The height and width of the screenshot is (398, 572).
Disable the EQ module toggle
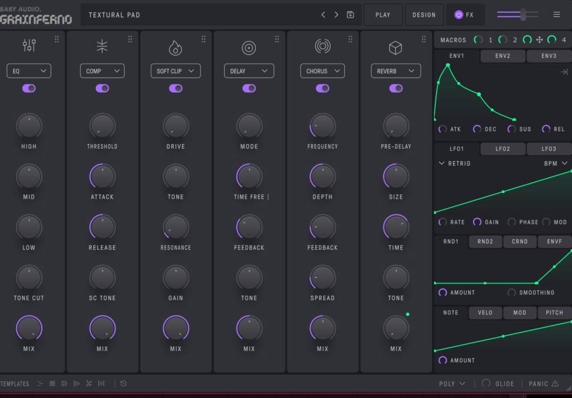click(28, 88)
